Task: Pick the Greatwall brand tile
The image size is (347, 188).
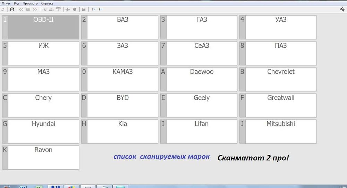Action: coord(278,105)
